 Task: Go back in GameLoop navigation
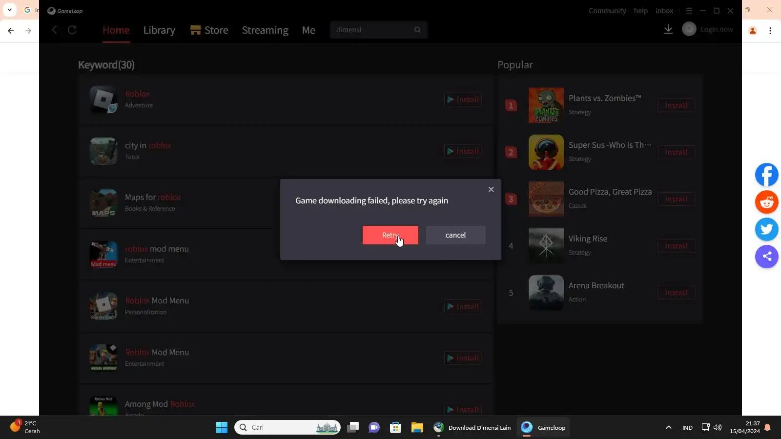point(54,30)
